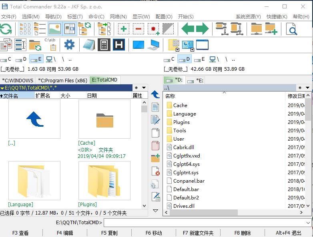
Task: Click the [Plugins] folder thumbnail
Action: pos(104,181)
